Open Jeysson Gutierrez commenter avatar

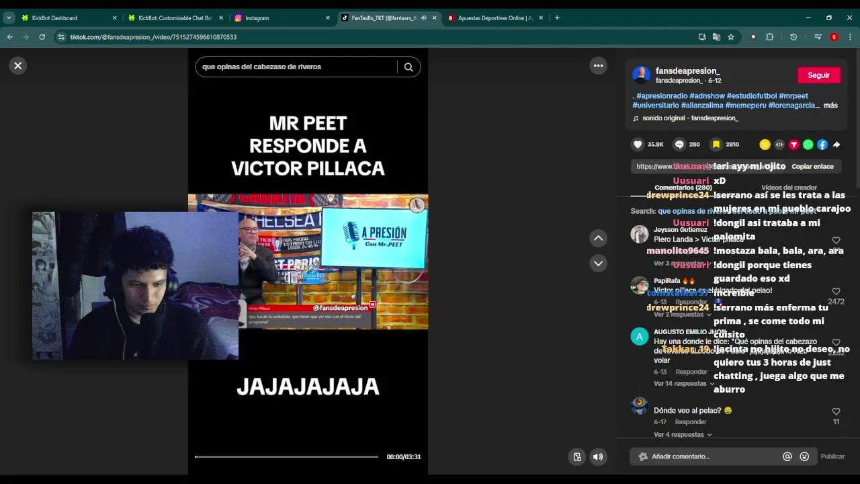coord(639,234)
